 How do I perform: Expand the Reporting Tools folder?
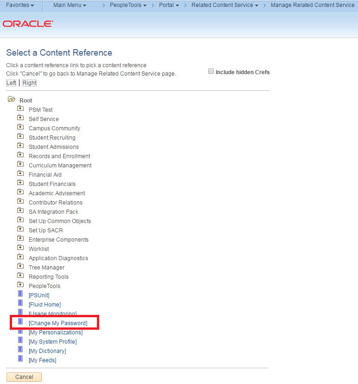[x=20, y=275]
